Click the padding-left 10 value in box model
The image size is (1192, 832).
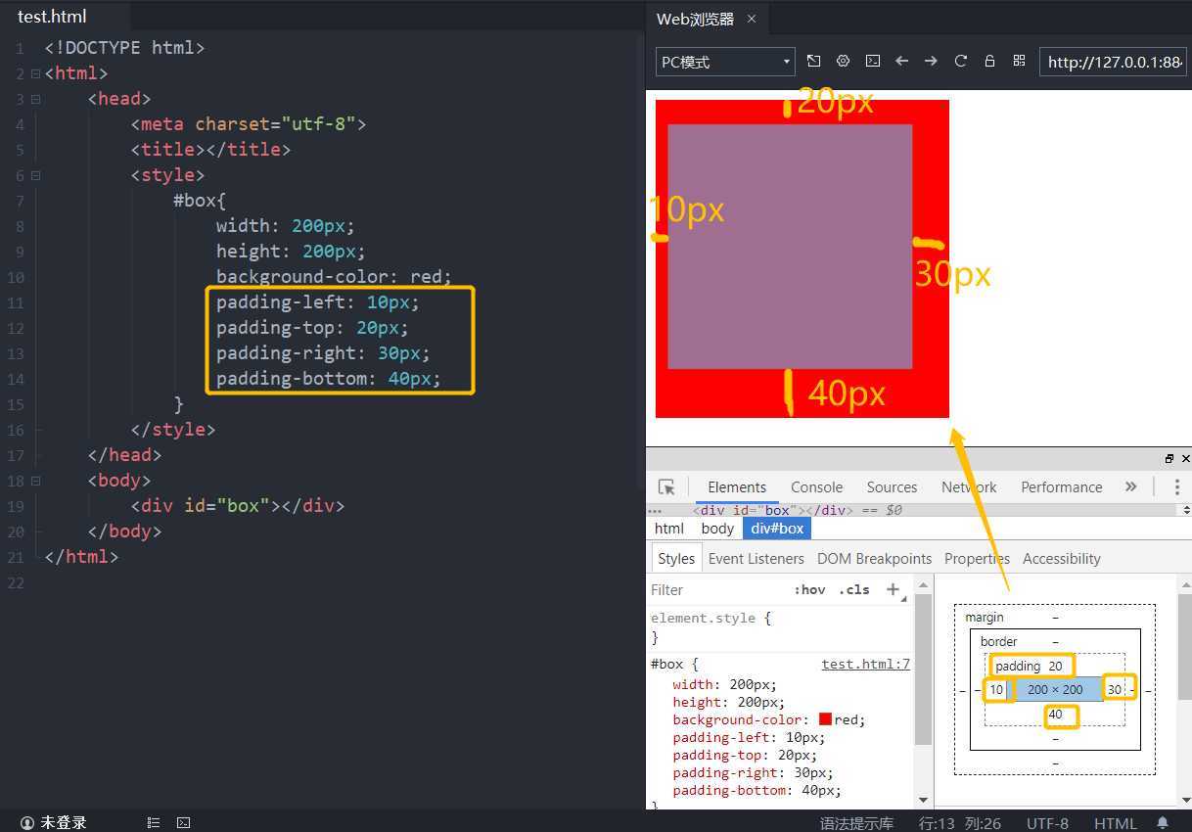(x=996, y=689)
